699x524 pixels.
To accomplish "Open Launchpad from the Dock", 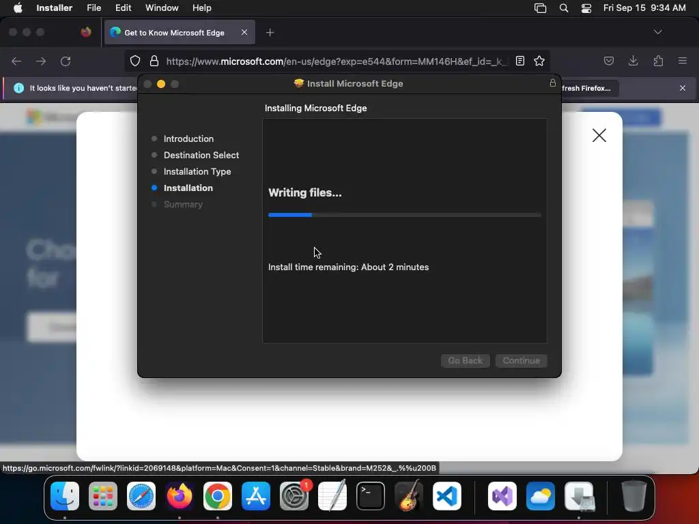I will point(103,496).
